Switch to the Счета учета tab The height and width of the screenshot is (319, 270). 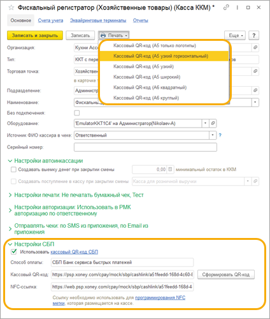coord(50,20)
